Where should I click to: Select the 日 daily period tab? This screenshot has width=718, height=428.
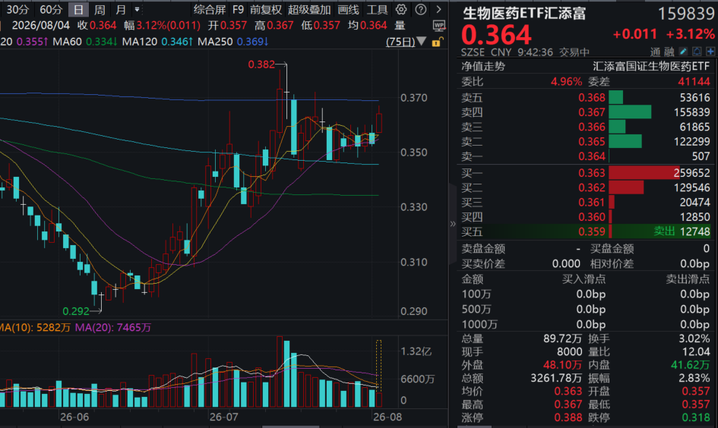(78, 9)
